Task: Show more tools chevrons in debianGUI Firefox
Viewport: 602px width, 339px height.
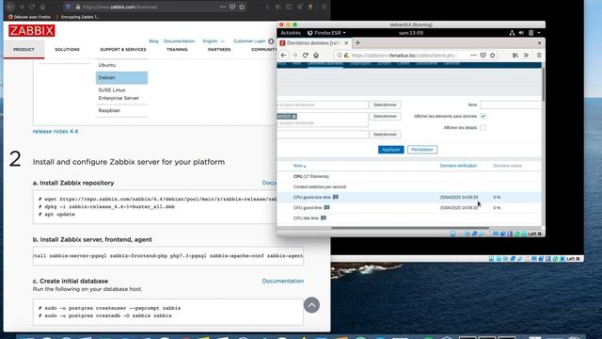Action: coord(527,56)
